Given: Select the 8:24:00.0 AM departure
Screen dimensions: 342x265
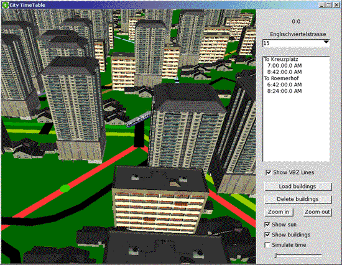Looking at the screenshot, I should point(284,91).
